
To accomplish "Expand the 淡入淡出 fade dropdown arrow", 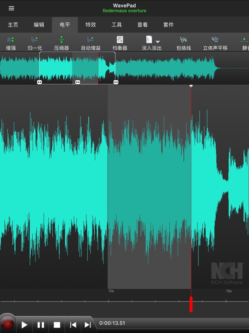I will (158, 42).
